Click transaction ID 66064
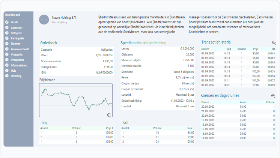The image size is (280, 158). click(271, 53)
